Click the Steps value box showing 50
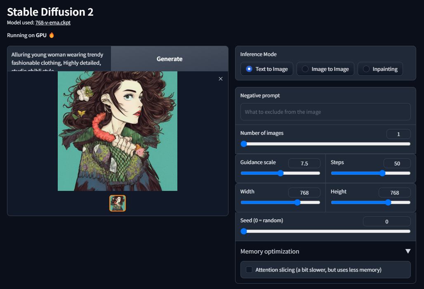Viewport: 424px width, 289px height. [397, 163]
